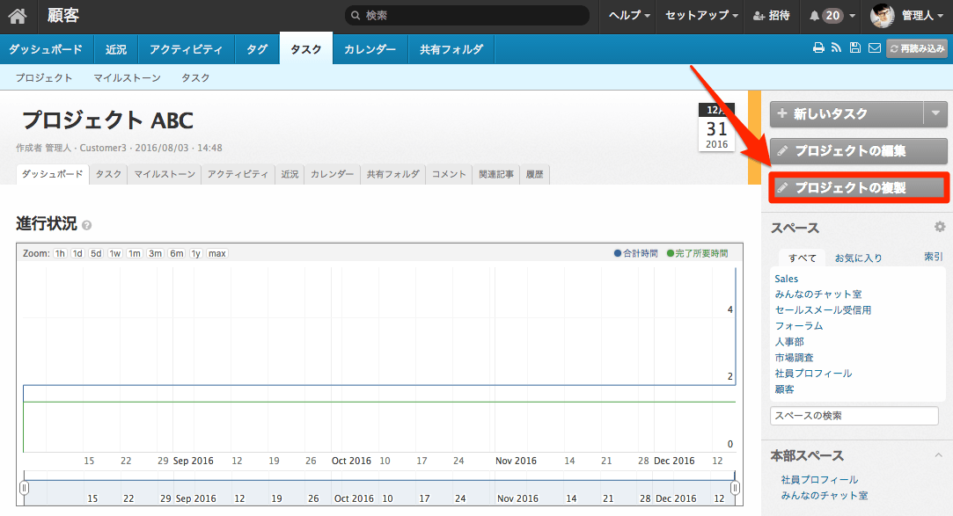Open the セールスメール受信用 space link
953x516 pixels.
[x=823, y=310]
